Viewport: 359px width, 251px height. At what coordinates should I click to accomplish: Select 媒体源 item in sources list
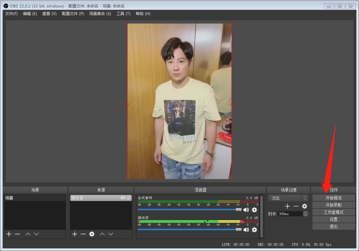click(x=101, y=198)
